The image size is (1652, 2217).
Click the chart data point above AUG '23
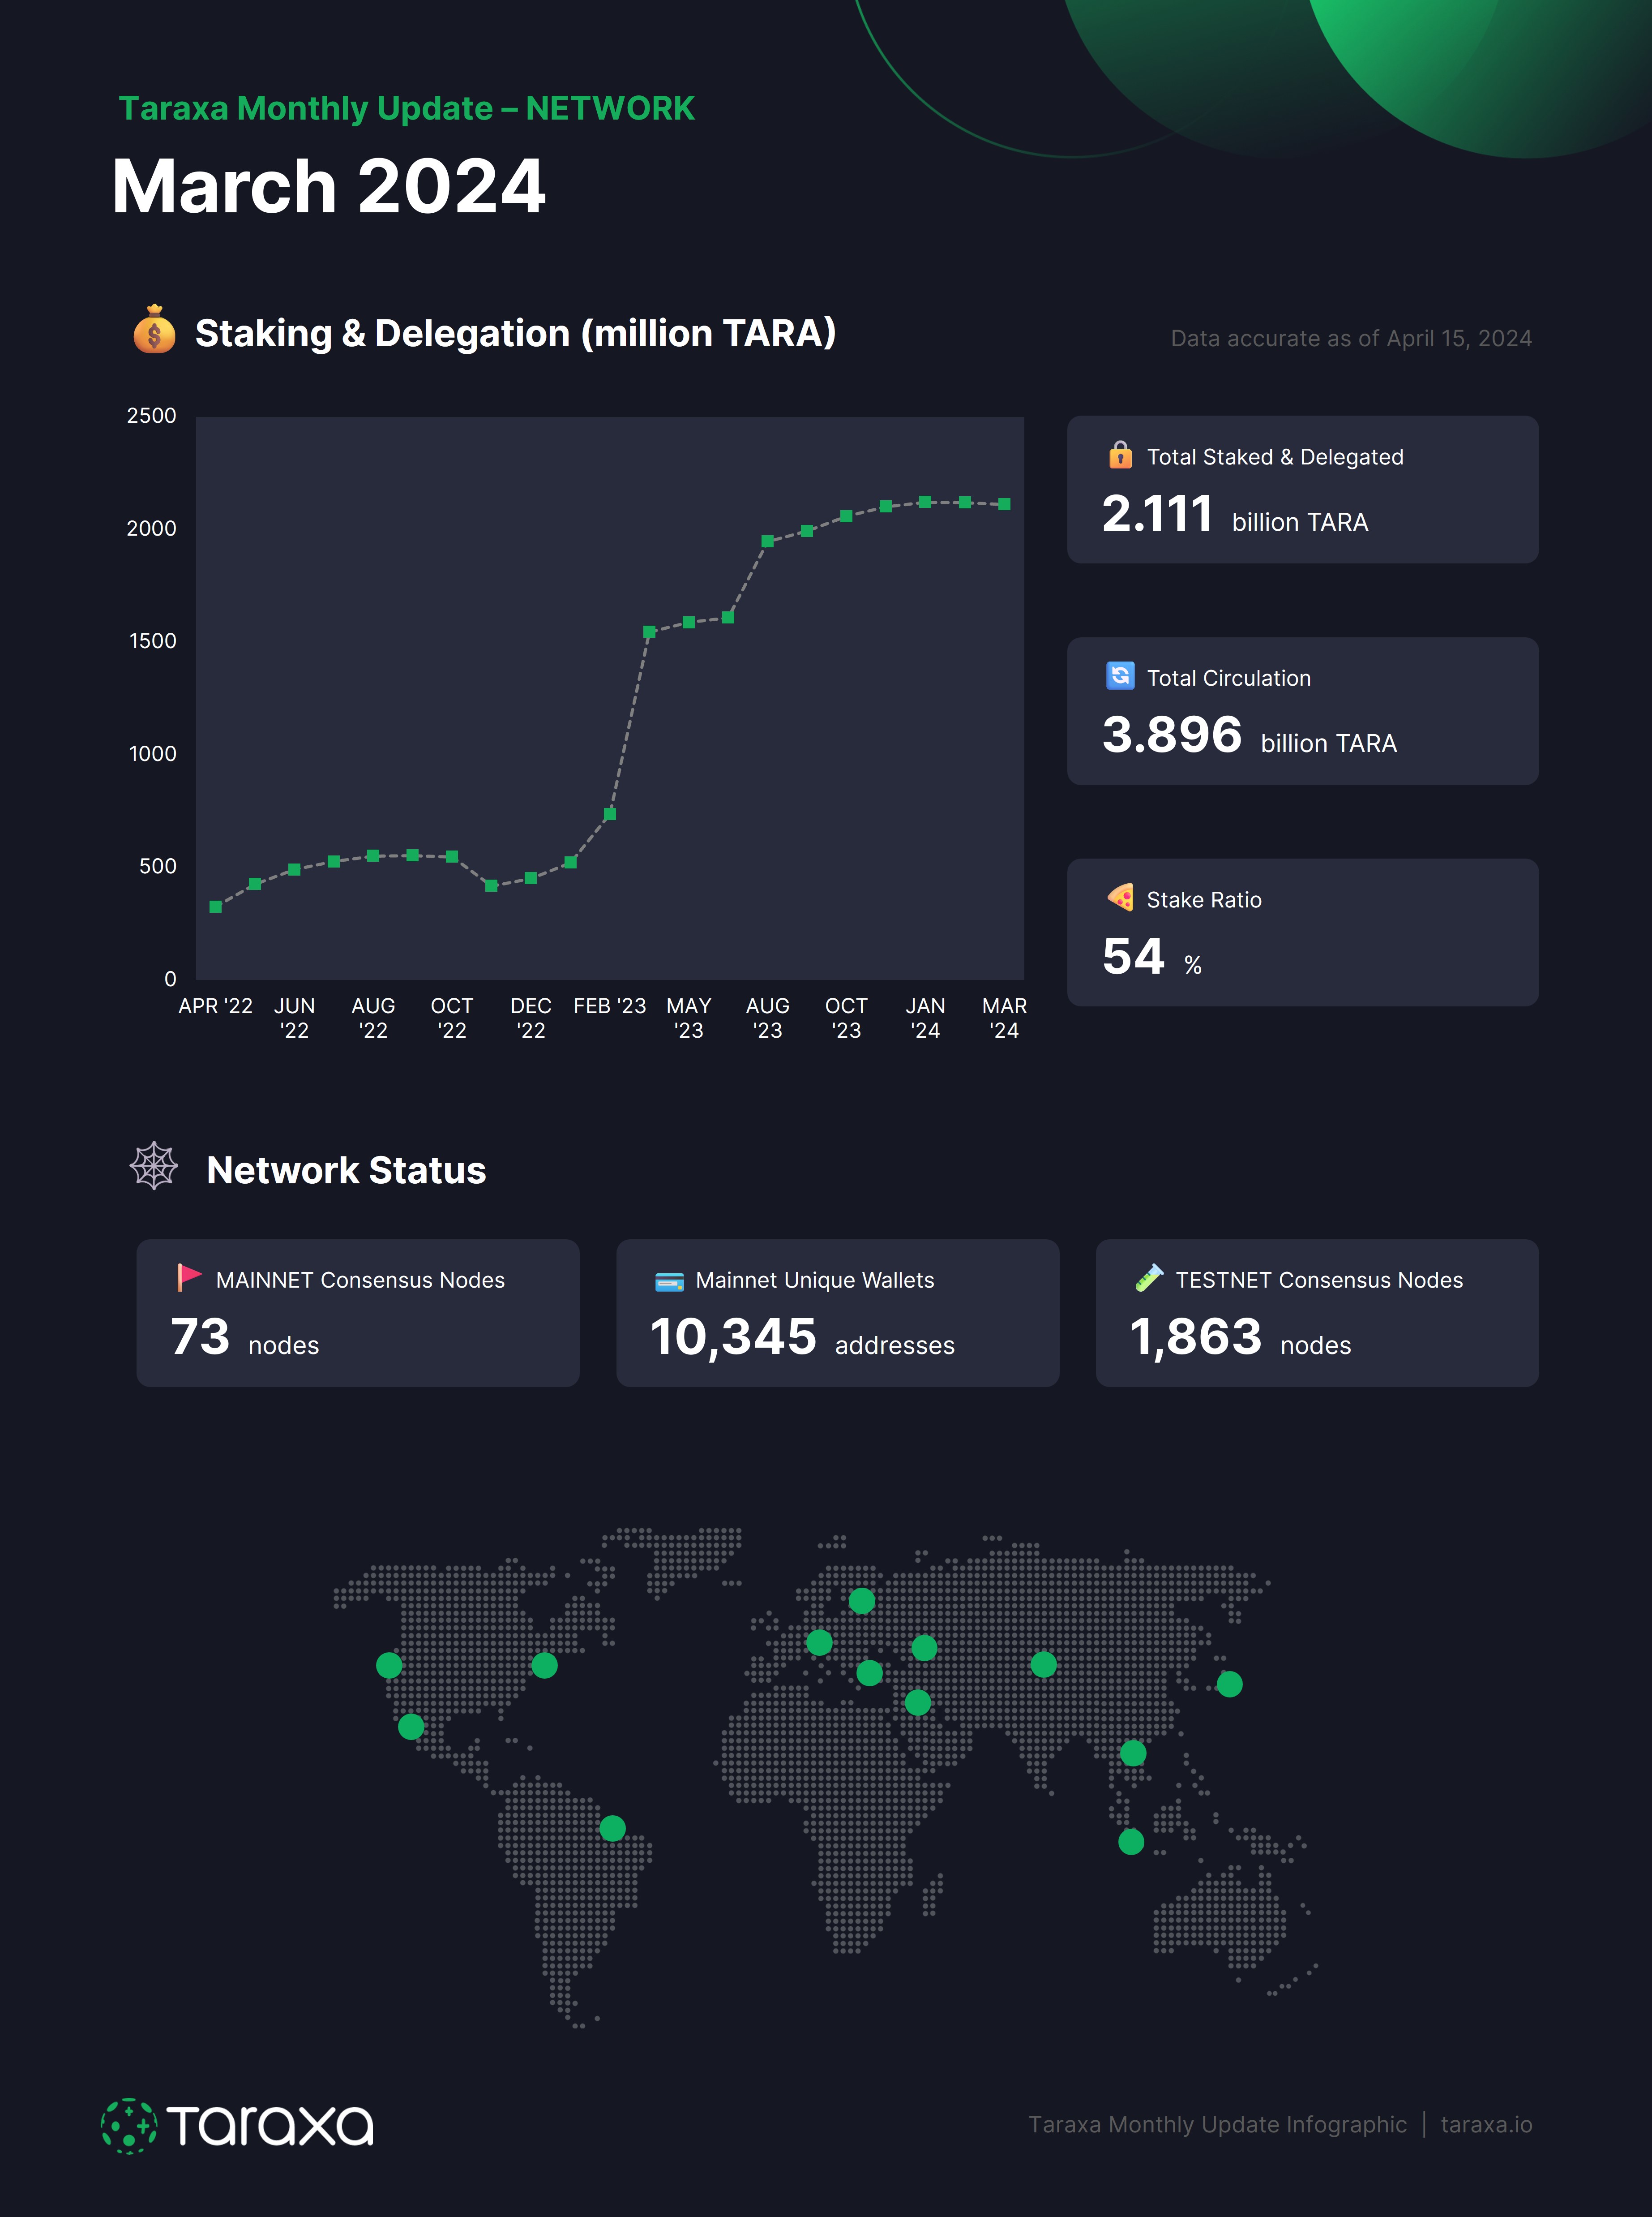767,541
